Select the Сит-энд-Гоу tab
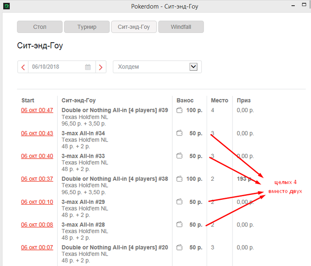 pos(134,27)
